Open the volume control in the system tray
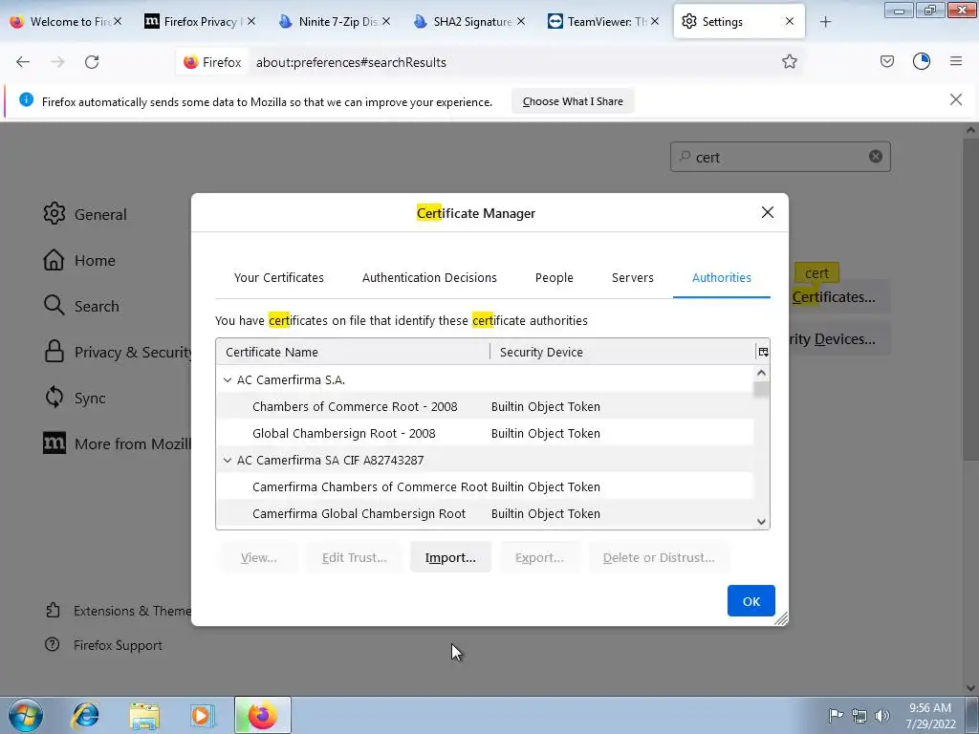This screenshot has height=734, width=979. [882, 715]
